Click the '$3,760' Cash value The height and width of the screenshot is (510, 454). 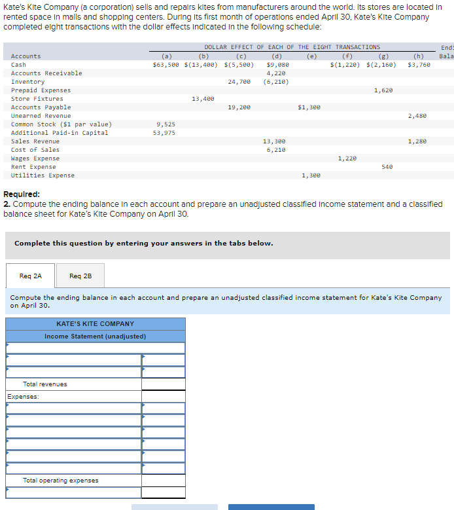419,65
